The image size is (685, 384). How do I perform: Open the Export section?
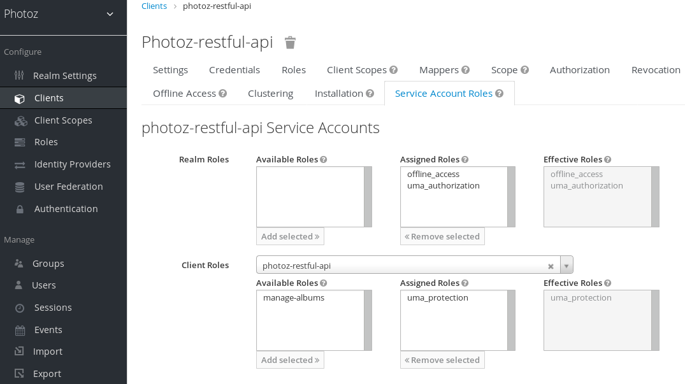(46, 373)
